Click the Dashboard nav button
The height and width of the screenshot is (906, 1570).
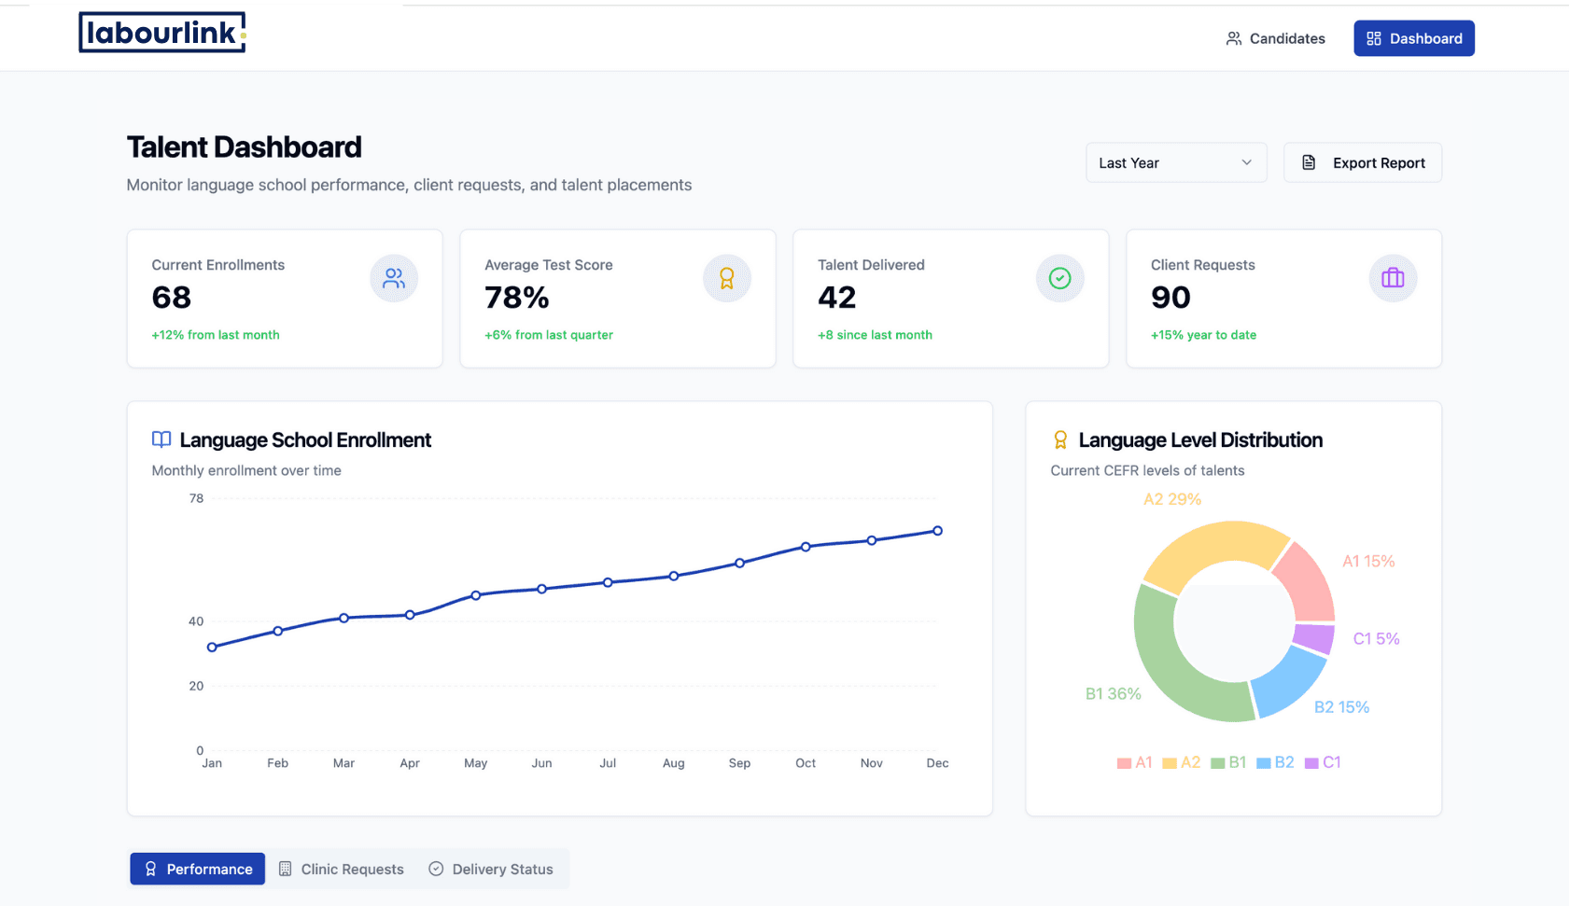pos(1414,38)
